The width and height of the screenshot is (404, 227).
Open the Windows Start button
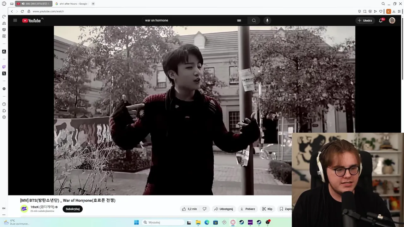coord(136,222)
